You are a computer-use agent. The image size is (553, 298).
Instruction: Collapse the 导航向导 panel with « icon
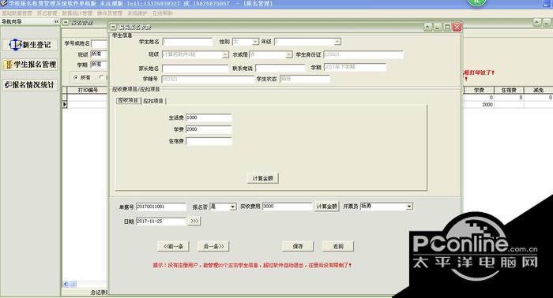pyautogui.click(x=56, y=22)
